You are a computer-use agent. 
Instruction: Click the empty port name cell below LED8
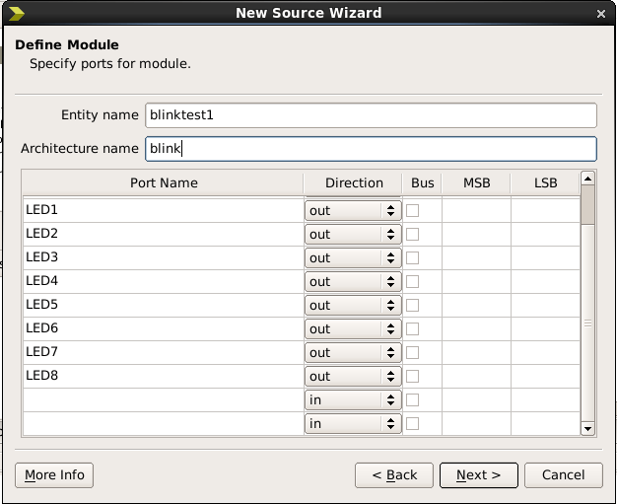click(x=164, y=399)
